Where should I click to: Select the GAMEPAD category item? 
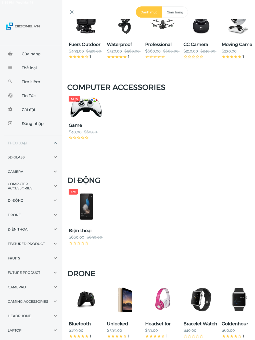[31, 287]
